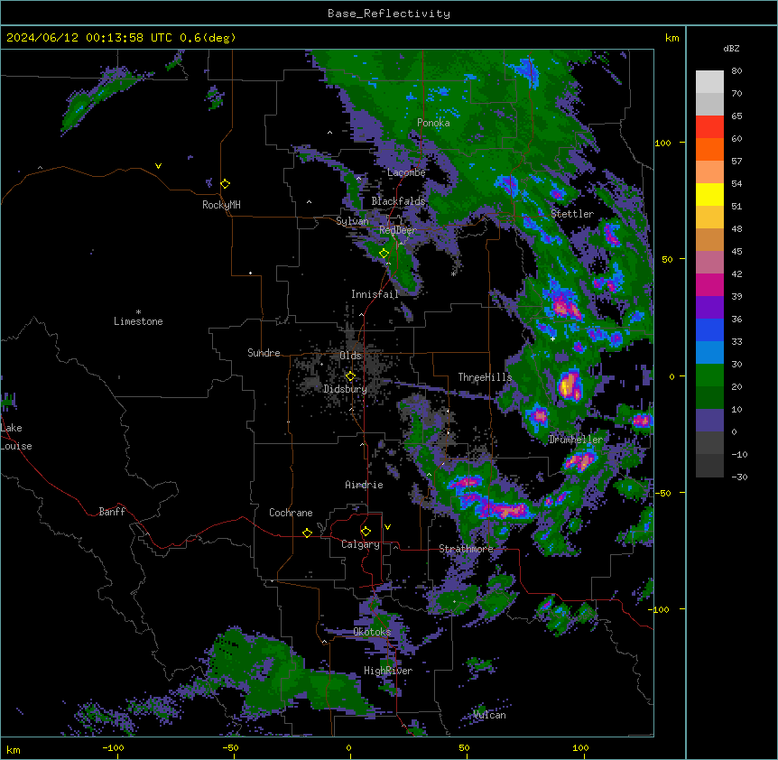Select the Blackfalds label
The height and width of the screenshot is (760, 778).
[x=398, y=201]
